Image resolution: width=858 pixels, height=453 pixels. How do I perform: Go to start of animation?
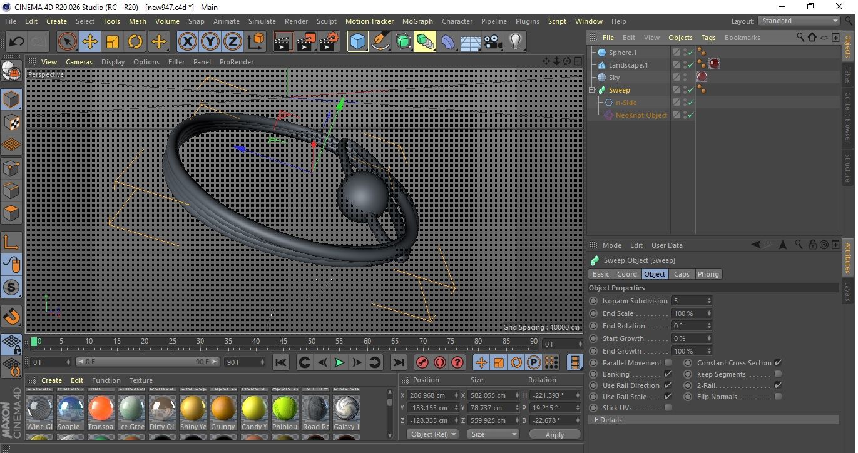tap(281, 362)
